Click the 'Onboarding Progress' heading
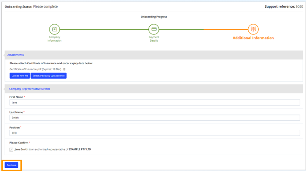 point(154,17)
